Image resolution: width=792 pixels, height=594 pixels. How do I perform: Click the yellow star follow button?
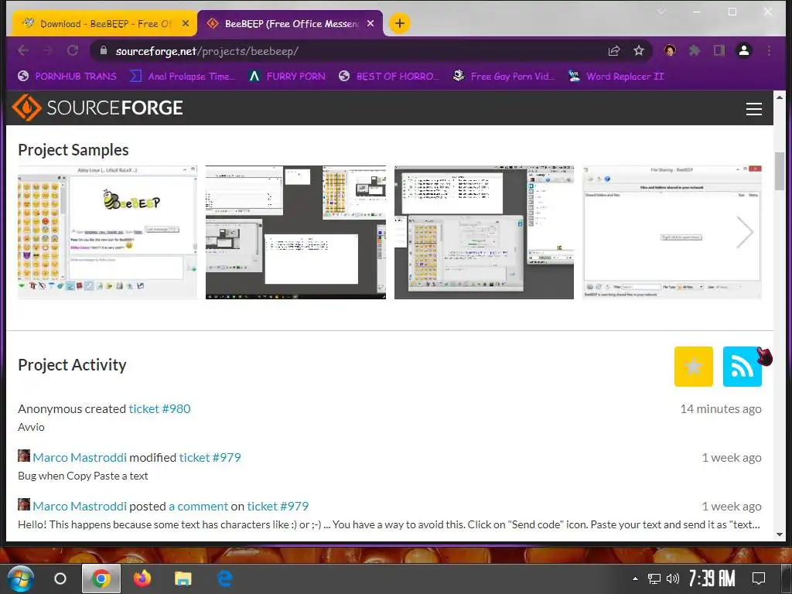coord(694,366)
